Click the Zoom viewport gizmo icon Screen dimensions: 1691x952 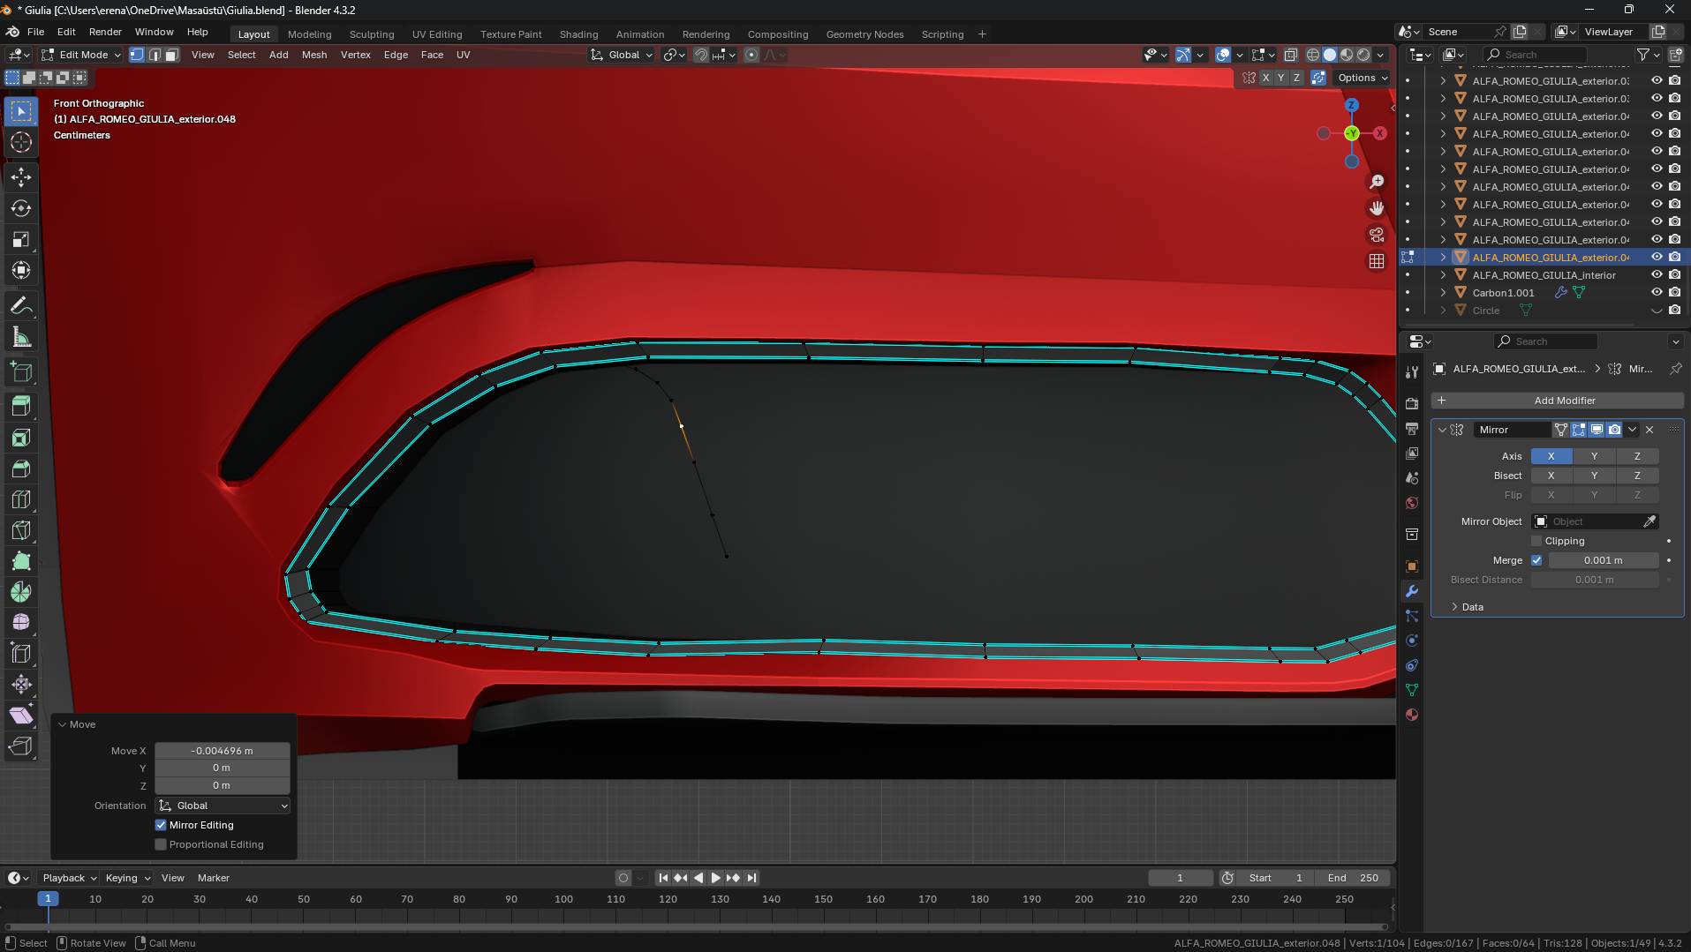pos(1377,182)
